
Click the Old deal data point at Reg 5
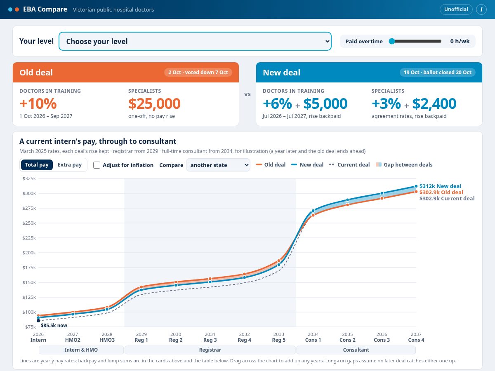click(279, 261)
